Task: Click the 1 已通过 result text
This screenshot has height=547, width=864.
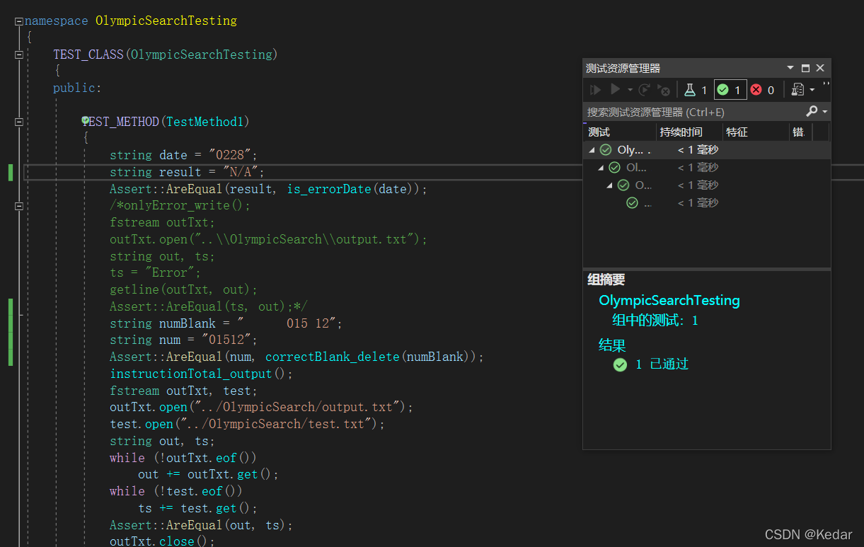Action: tap(662, 364)
